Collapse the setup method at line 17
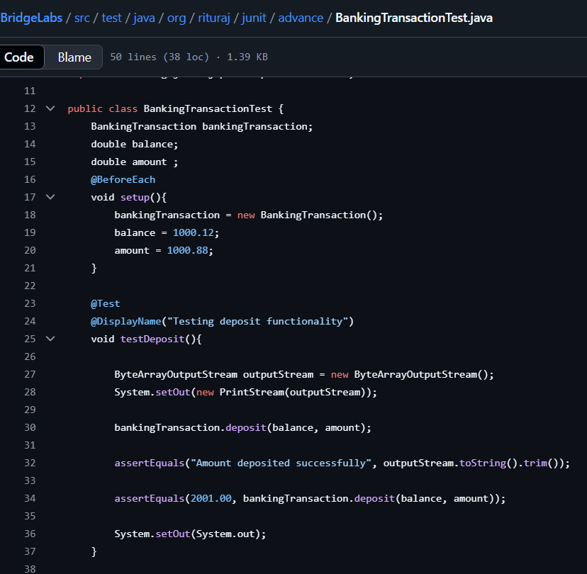This screenshot has height=574, width=587. pos(50,197)
